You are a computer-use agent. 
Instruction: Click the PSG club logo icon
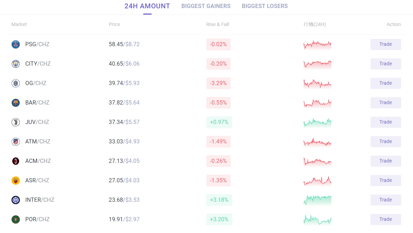pos(16,44)
